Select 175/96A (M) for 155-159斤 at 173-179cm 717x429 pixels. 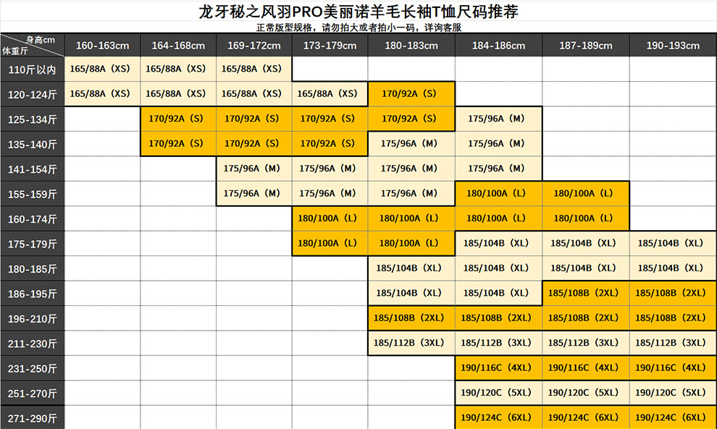pos(330,193)
